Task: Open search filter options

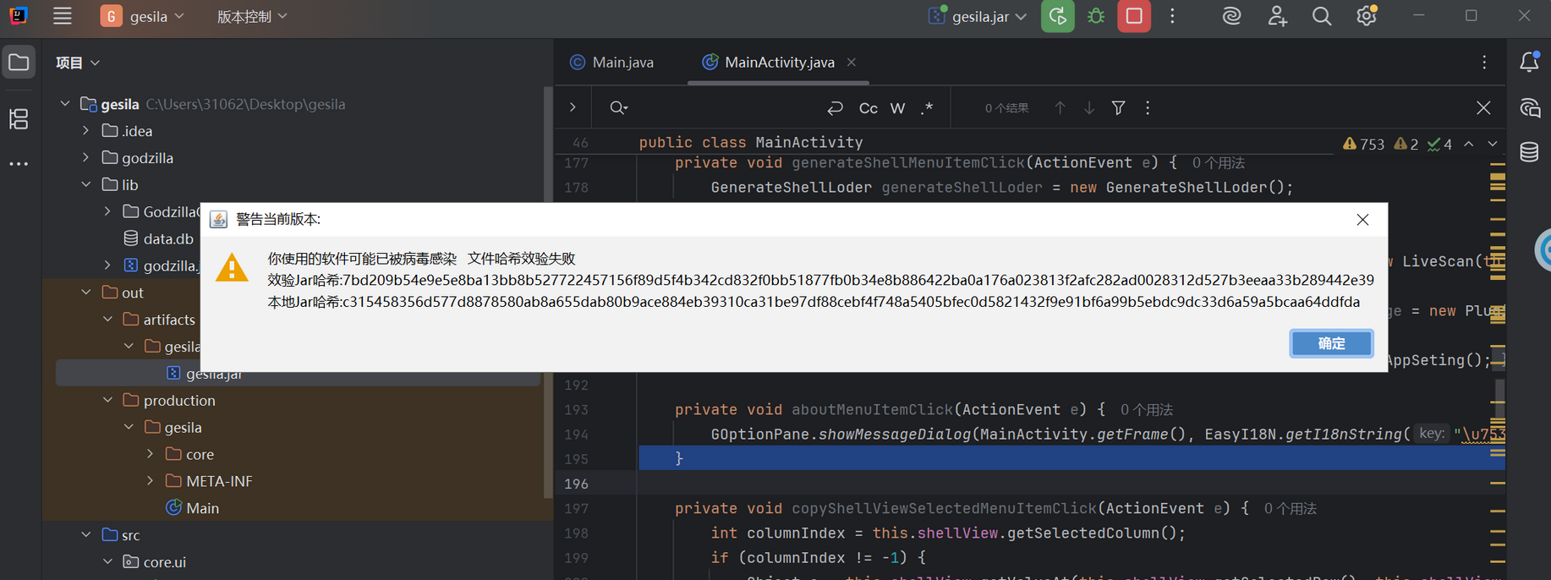Action: pos(1118,108)
